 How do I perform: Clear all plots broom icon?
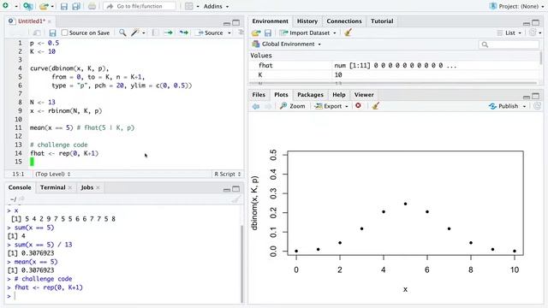[376, 106]
